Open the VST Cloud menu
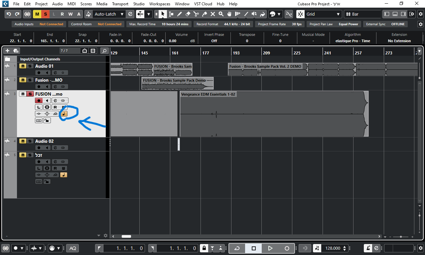Screen dimensions: 425x255 pos(203,4)
